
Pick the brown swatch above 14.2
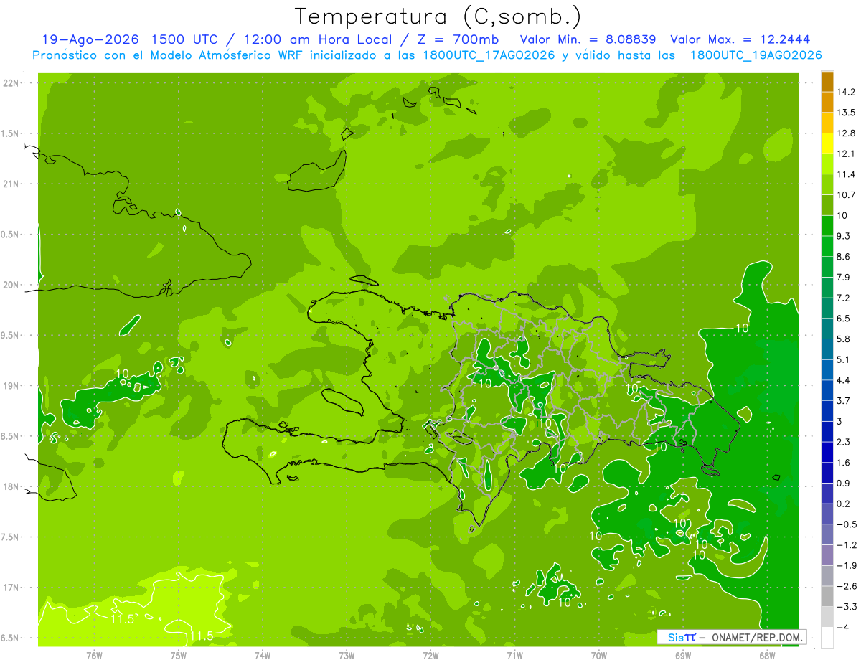point(827,82)
